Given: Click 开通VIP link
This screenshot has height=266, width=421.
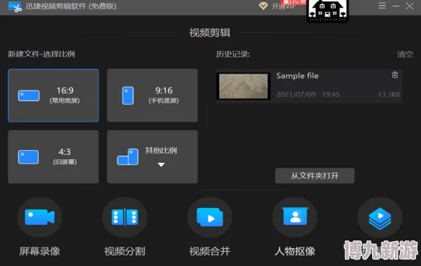Looking at the screenshot, I should click(x=284, y=6).
